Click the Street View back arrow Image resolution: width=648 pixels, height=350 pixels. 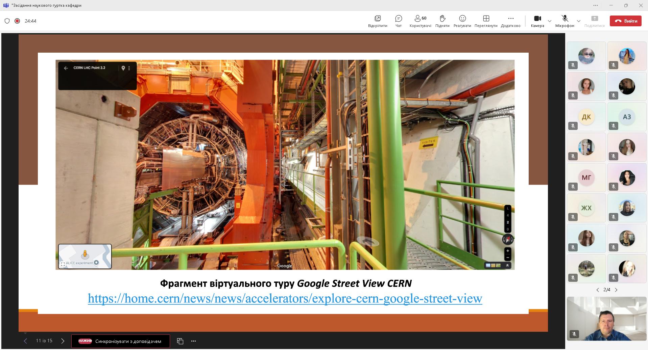(66, 68)
